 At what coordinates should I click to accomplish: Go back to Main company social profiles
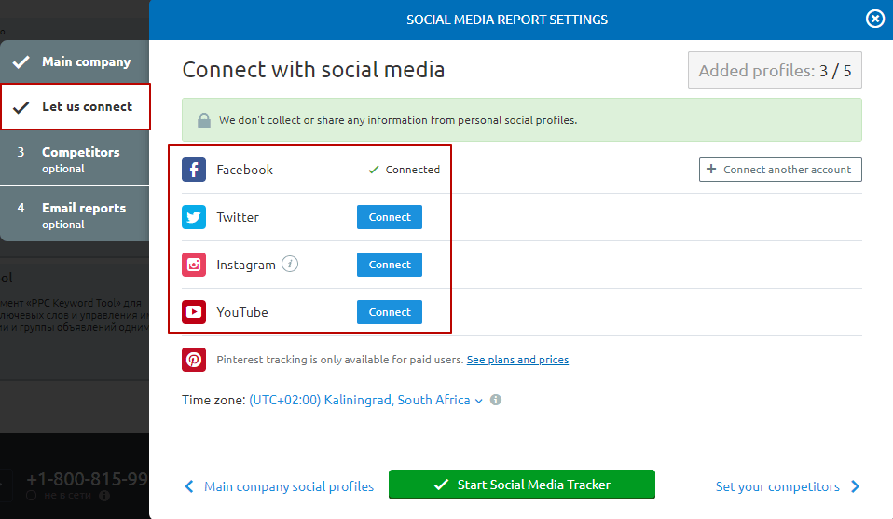[x=279, y=486]
